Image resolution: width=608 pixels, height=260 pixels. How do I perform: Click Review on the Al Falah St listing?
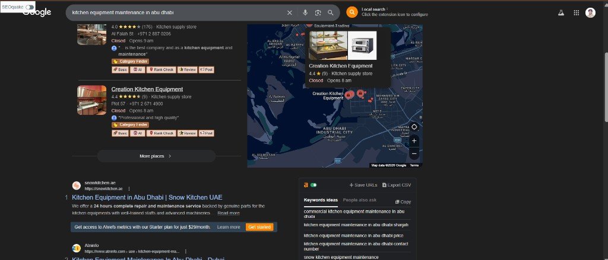pos(187,70)
